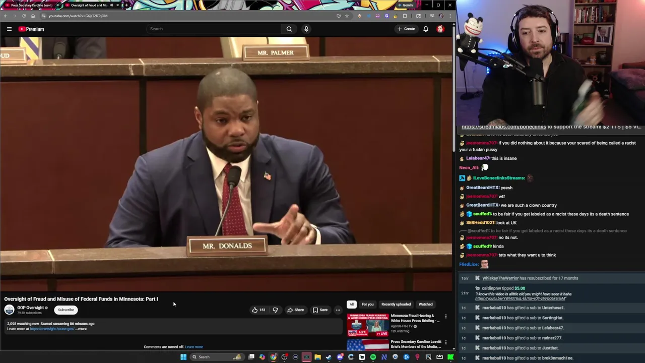The width and height of the screenshot is (645, 363).
Task: Click the YouTube search magnifier button
Action: pyautogui.click(x=289, y=29)
